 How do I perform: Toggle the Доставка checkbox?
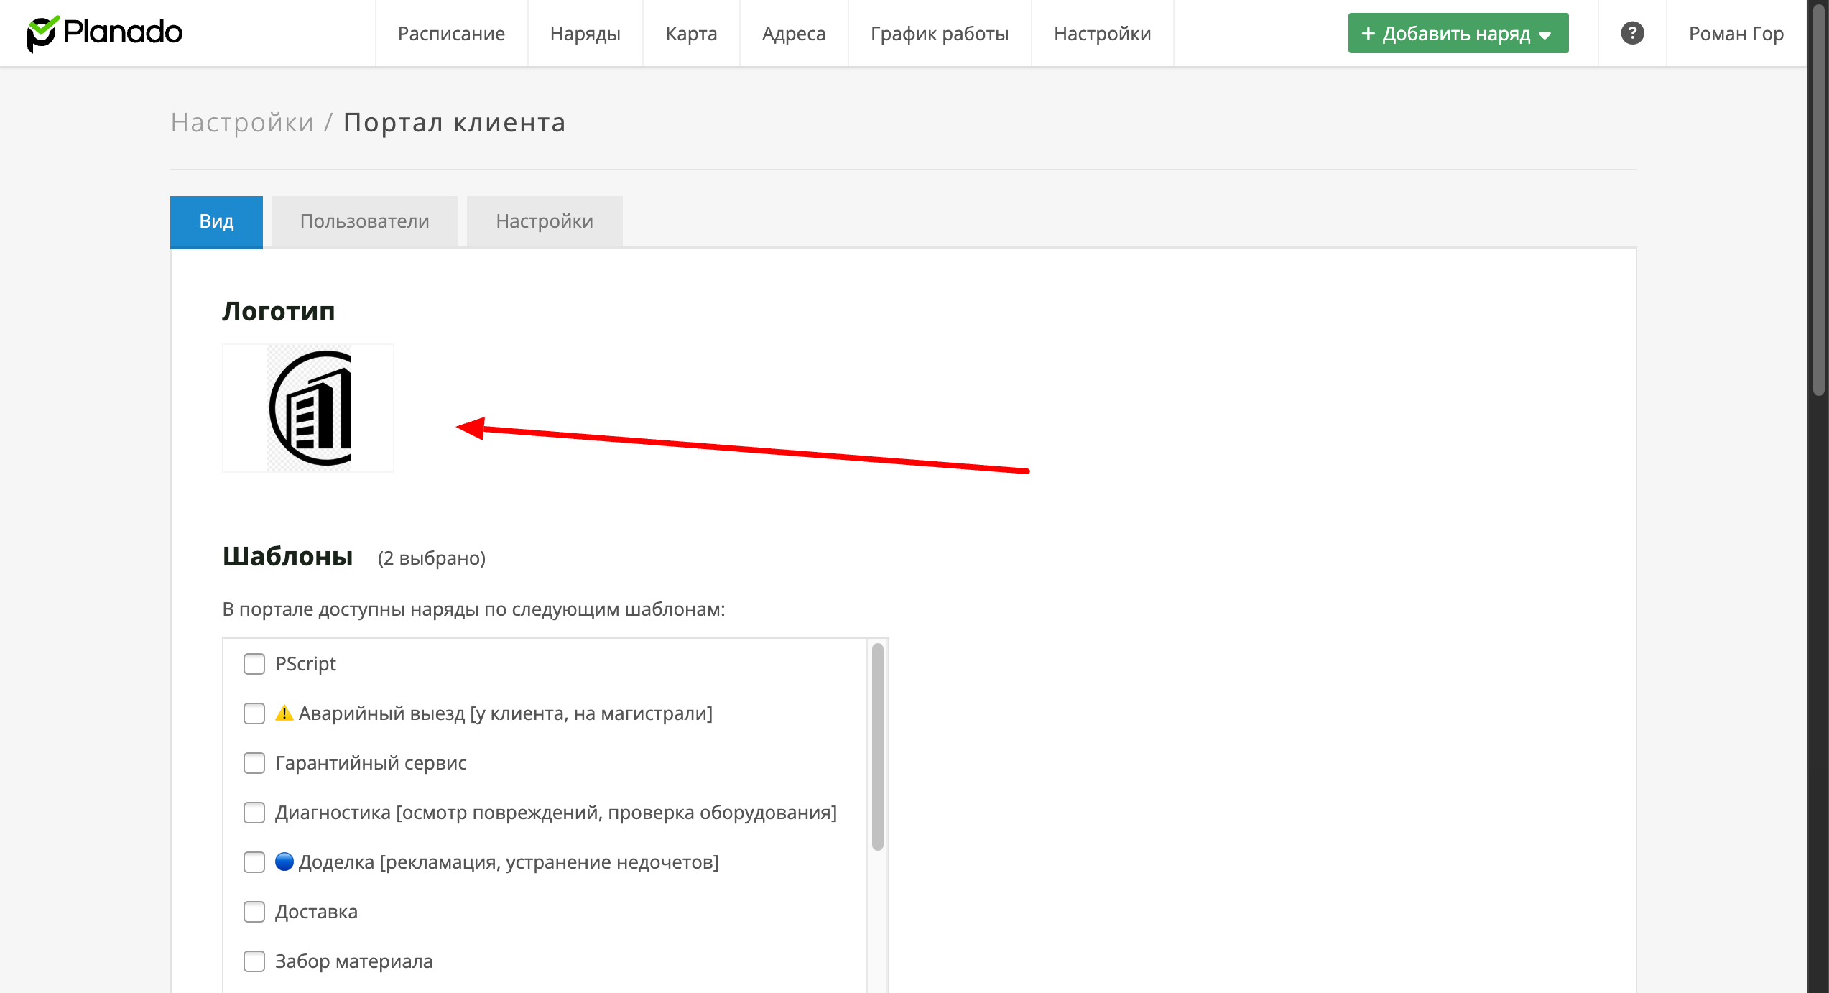click(254, 912)
